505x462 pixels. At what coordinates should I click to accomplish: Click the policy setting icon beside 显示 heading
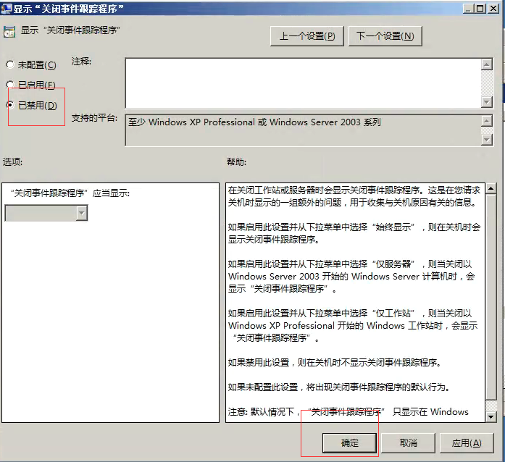9,32
